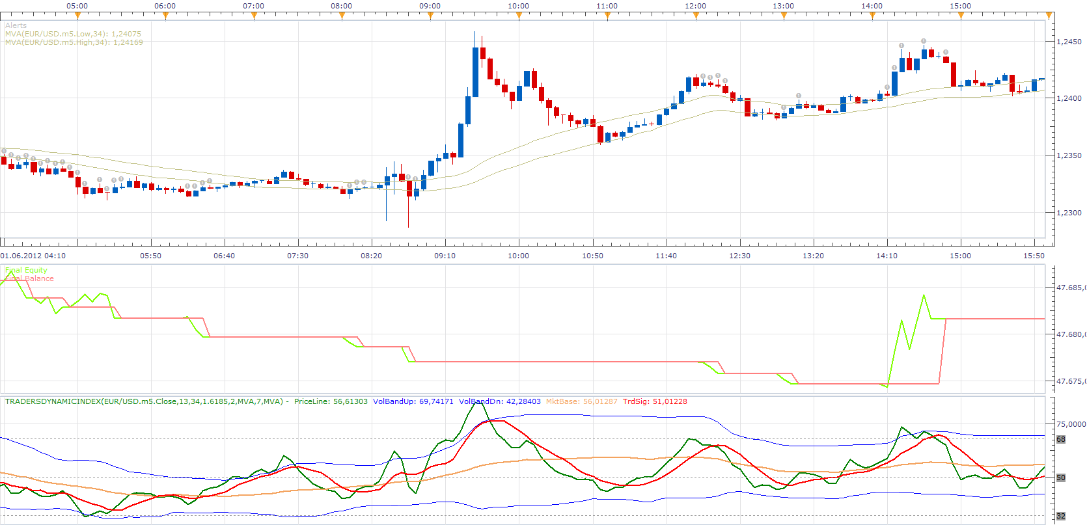Select the 68 level box on the indicator axis

click(1061, 439)
